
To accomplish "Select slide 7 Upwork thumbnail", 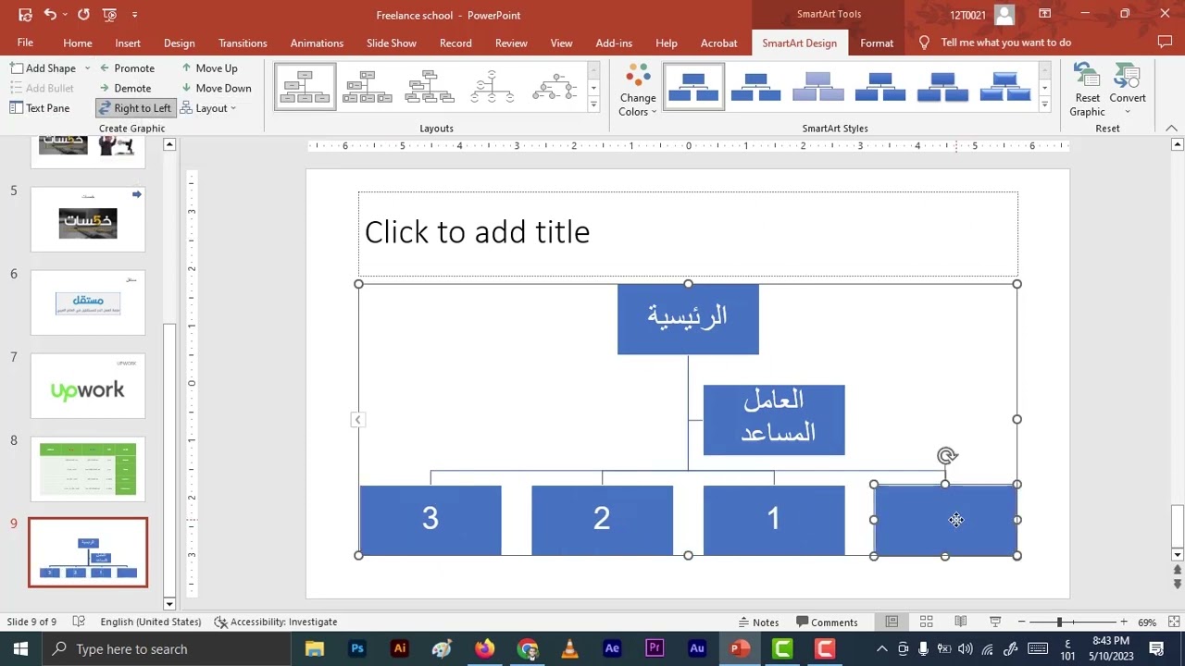I will pos(88,386).
